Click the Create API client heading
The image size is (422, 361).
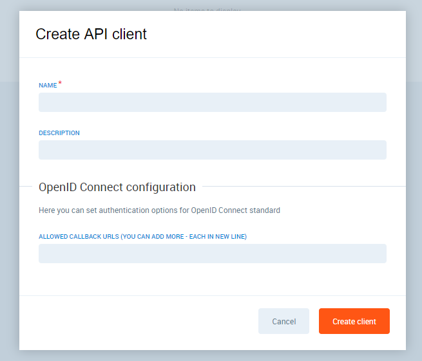[91, 34]
